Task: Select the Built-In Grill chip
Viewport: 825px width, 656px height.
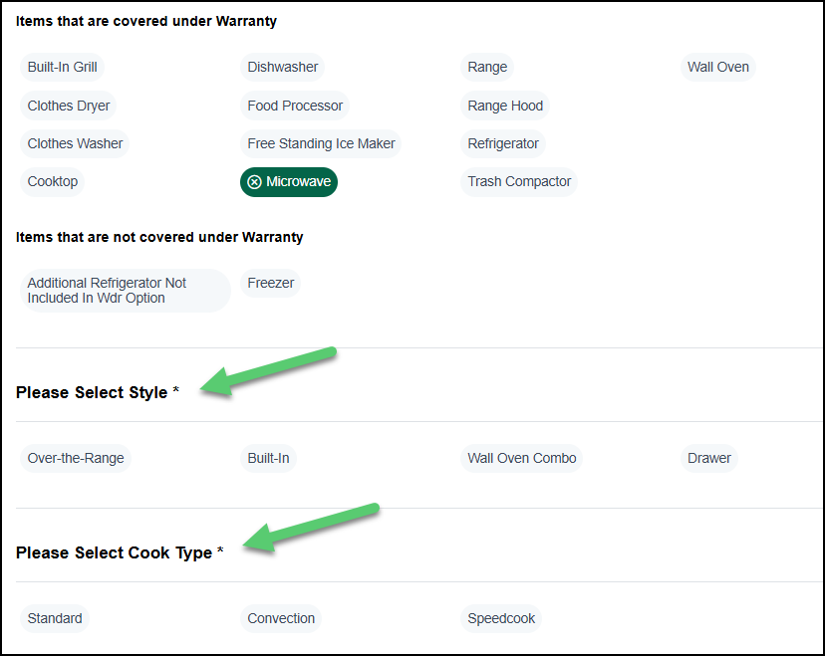Action: coord(62,68)
